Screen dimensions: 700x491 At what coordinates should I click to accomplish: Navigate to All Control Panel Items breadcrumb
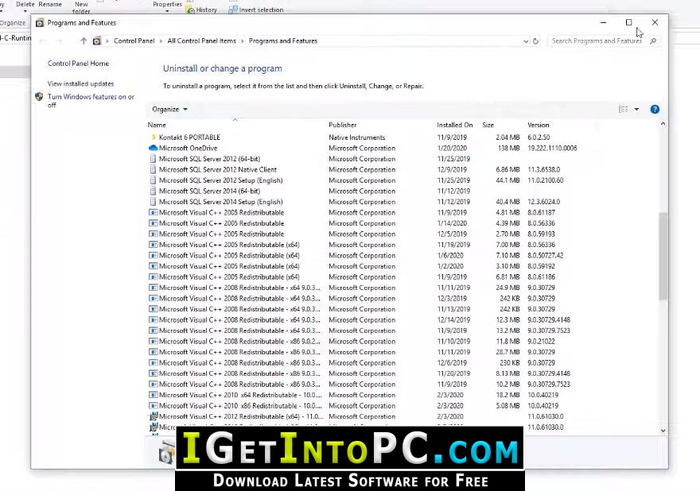coord(202,41)
